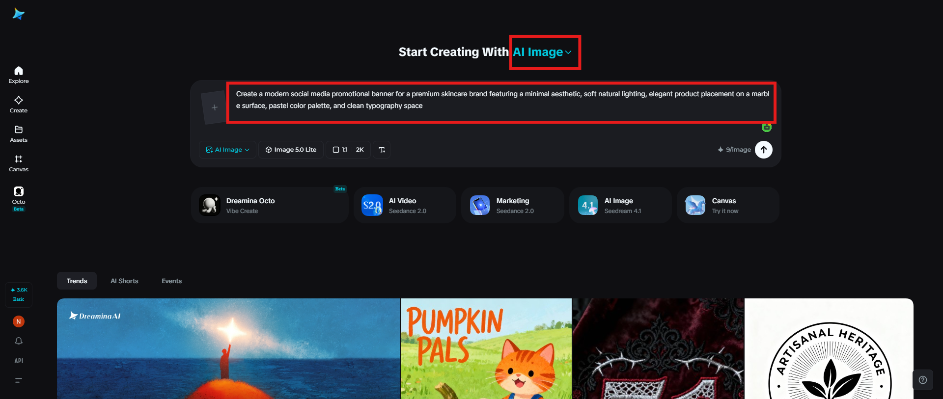Viewport: 943px width, 399px height.
Task: Open Octo Beta in the sidebar
Action: tap(19, 198)
